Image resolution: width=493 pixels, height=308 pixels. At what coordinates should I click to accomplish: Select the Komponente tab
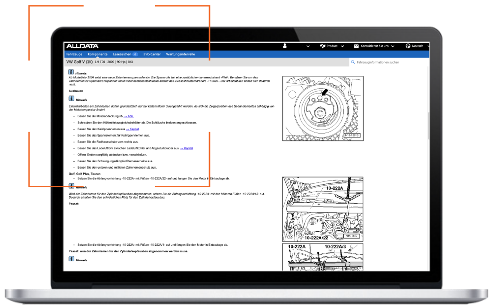click(x=97, y=54)
